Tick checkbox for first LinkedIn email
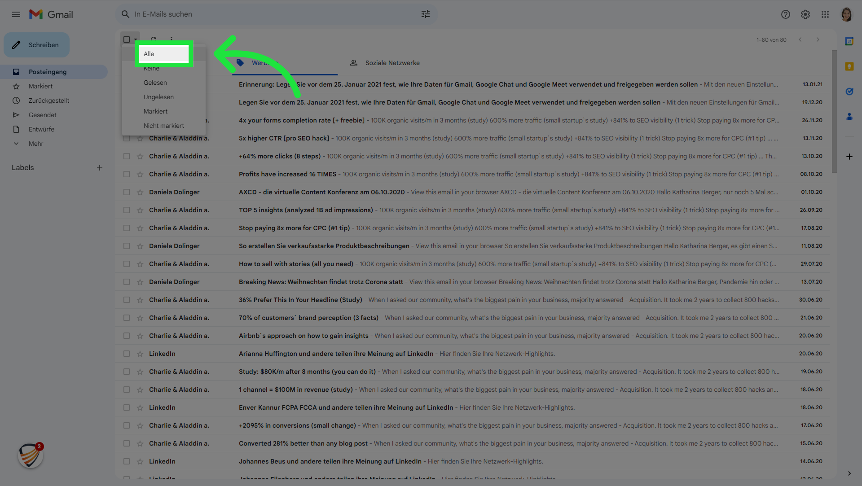 (x=127, y=354)
